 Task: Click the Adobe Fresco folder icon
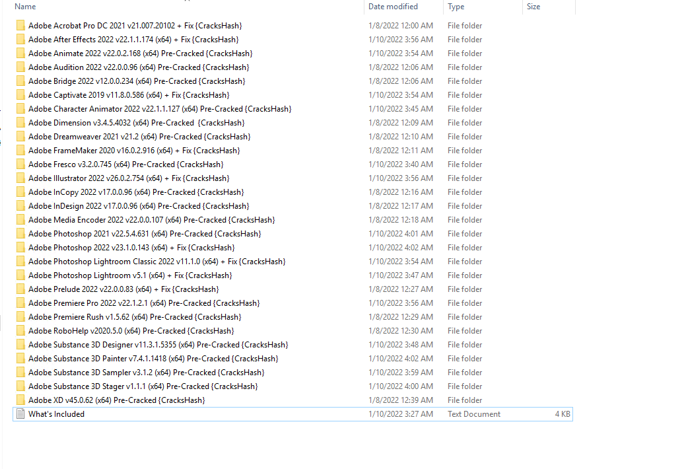pyautogui.click(x=20, y=164)
